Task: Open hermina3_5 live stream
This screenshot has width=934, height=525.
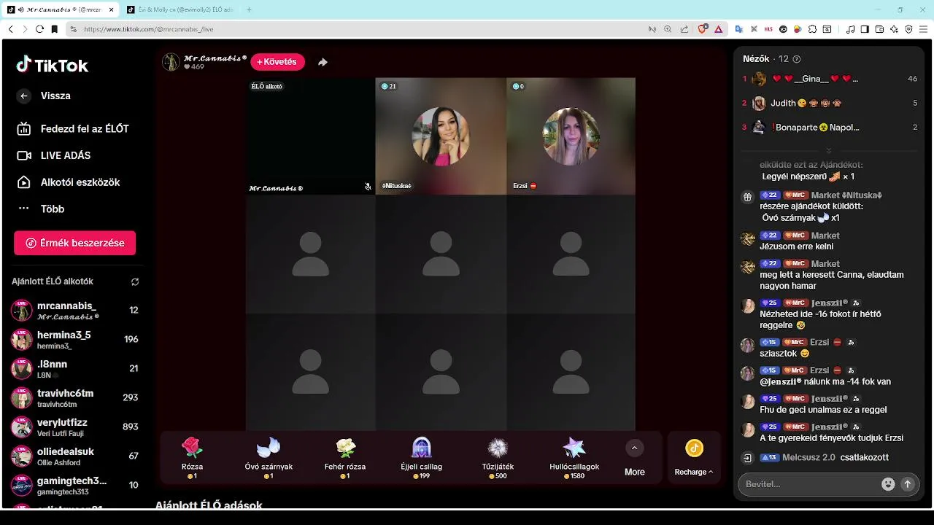Action: point(74,340)
